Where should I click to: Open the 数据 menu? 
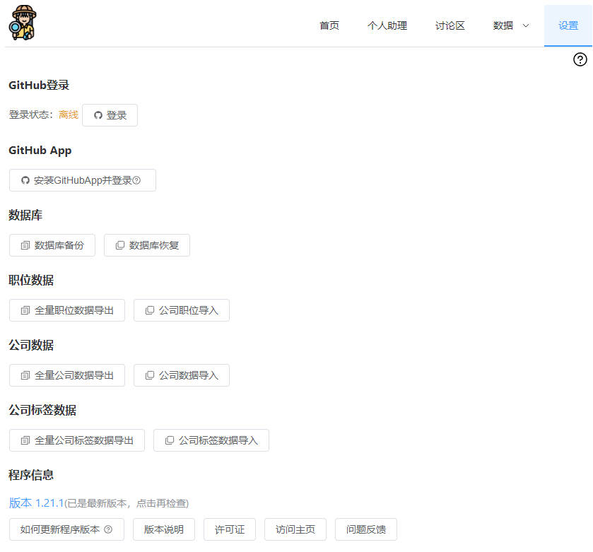(x=510, y=25)
